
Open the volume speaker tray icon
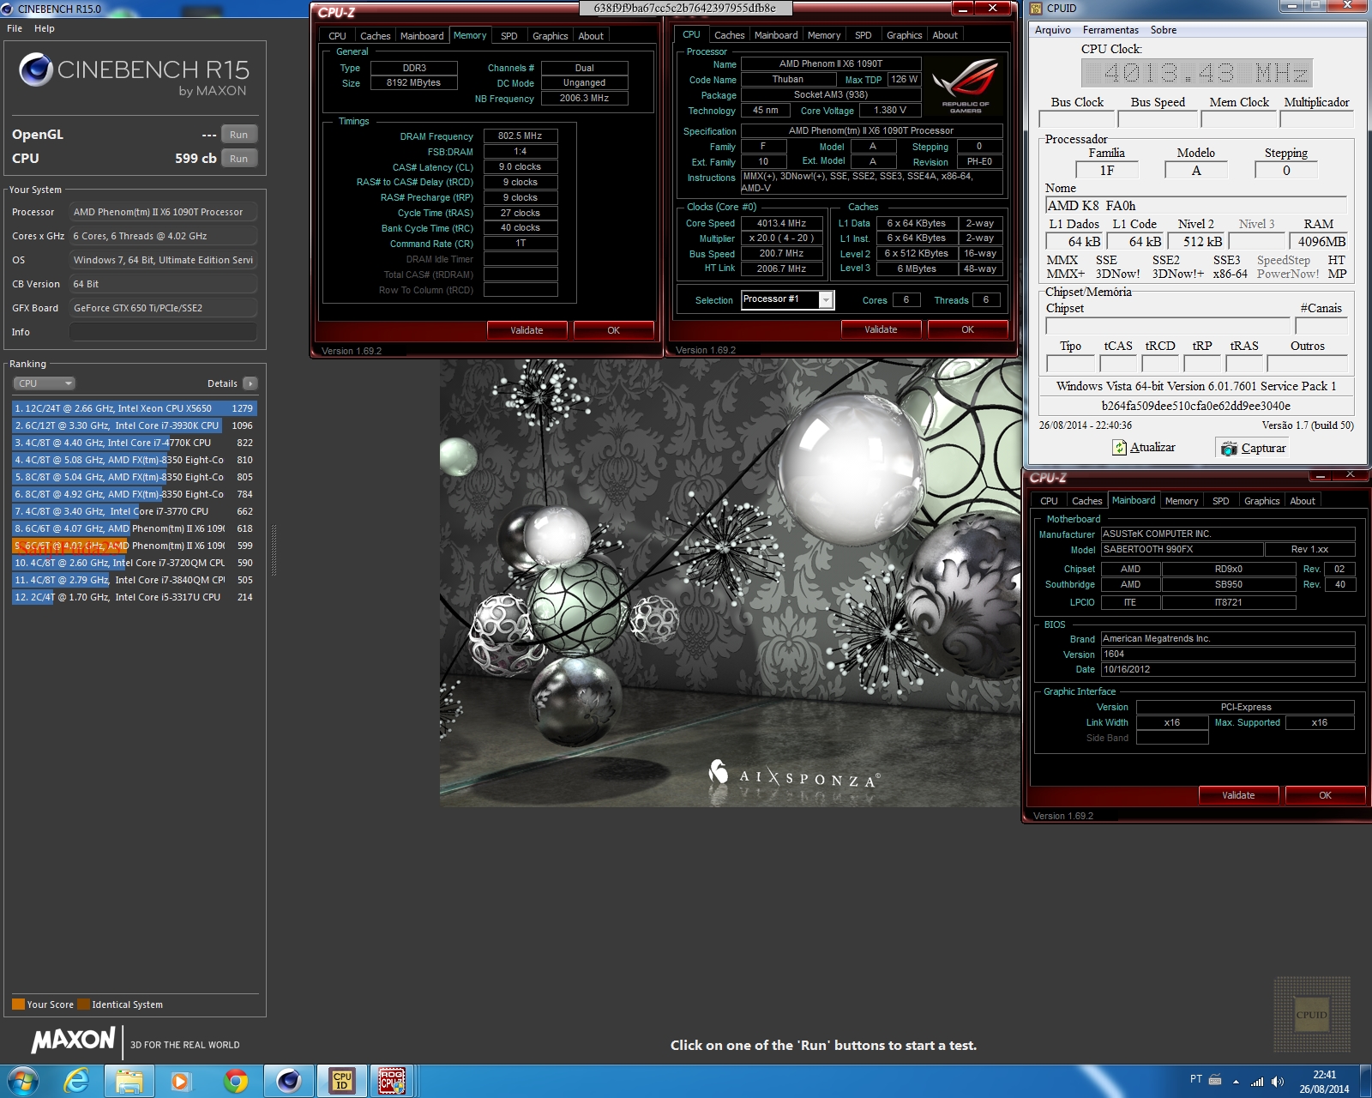coord(1277,1081)
